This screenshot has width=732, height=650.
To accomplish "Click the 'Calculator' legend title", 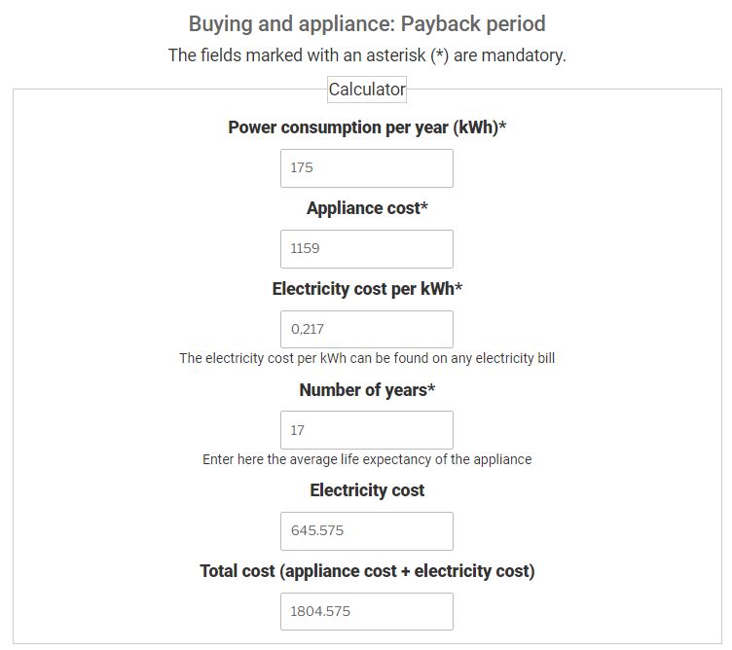I will click(x=367, y=90).
